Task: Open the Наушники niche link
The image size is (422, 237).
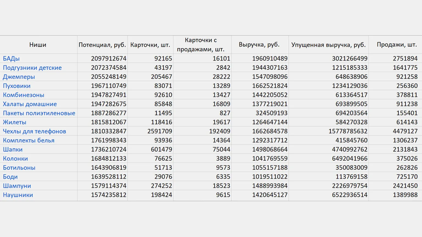Action: [18, 195]
